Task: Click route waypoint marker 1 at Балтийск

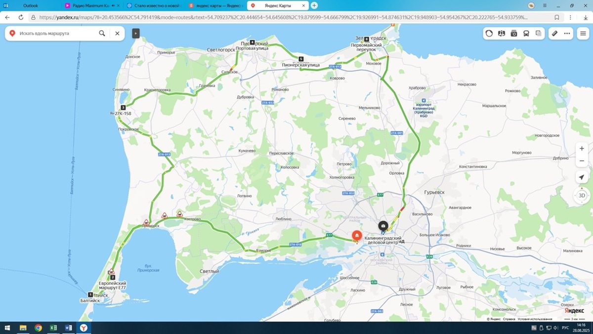Action: [x=90, y=294]
